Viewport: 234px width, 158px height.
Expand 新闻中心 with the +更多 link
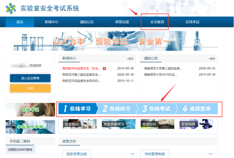coord(130,59)
